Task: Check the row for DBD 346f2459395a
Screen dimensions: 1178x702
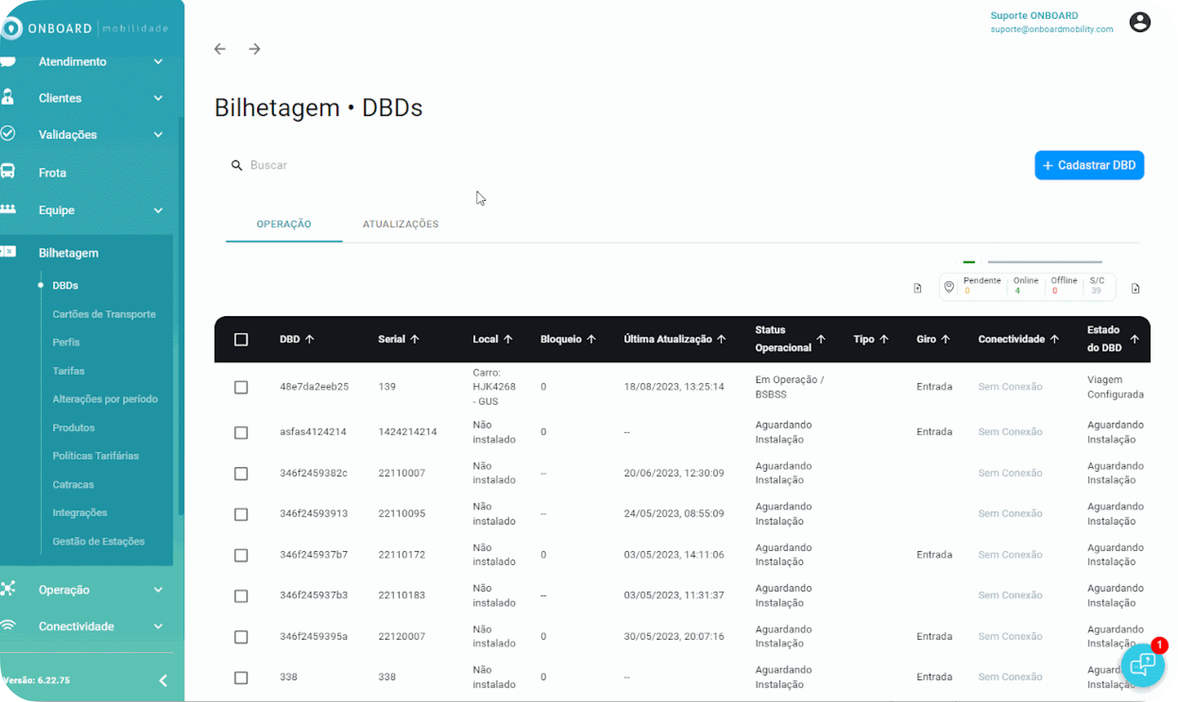Action: coord(241,637)
